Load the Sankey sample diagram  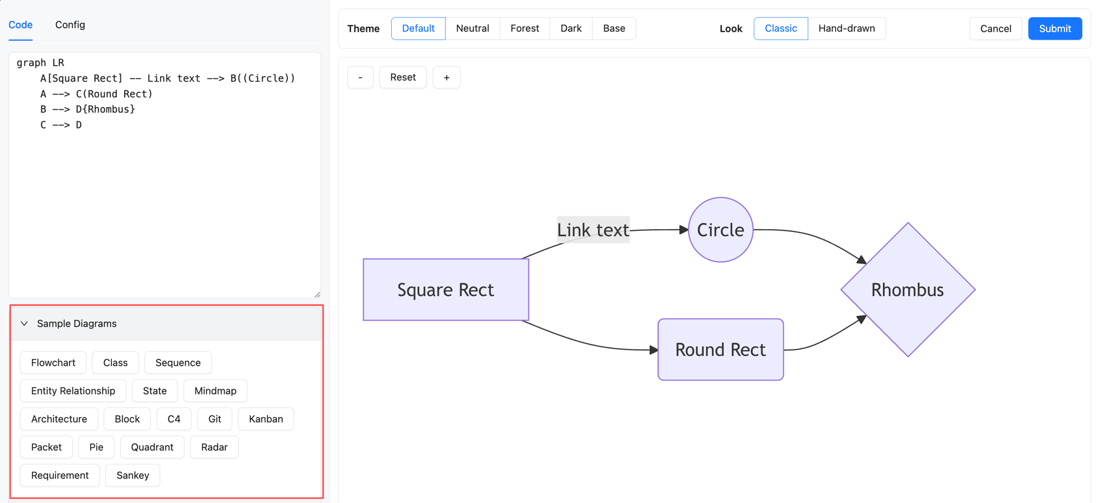pos(132,475)
